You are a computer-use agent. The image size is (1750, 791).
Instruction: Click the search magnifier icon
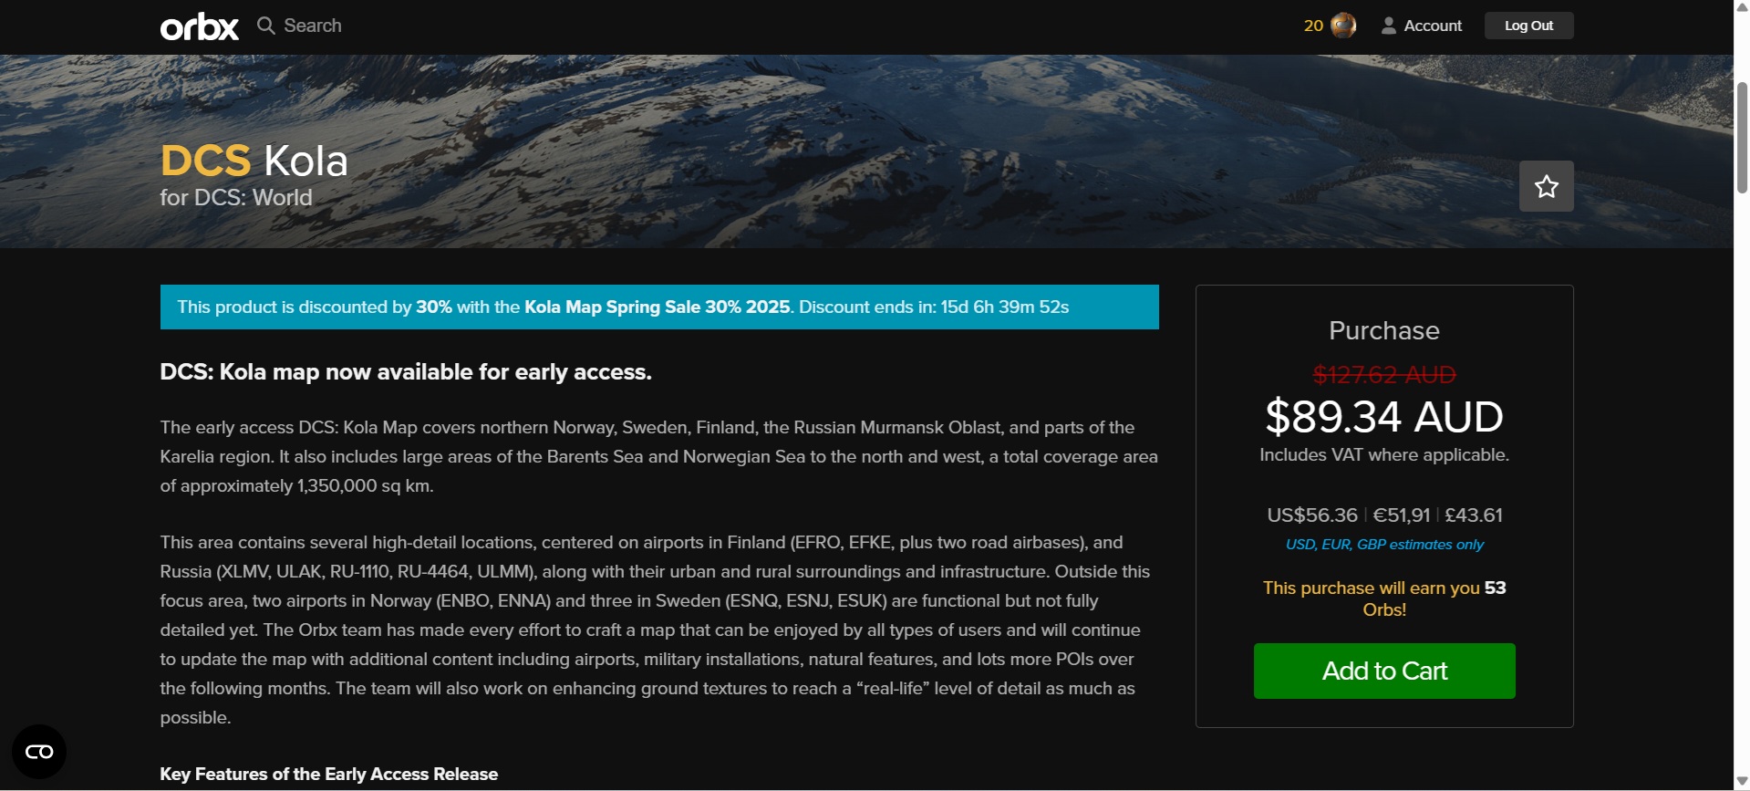click(265, 26)
